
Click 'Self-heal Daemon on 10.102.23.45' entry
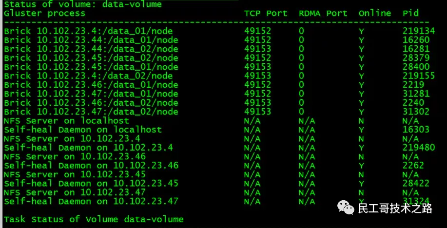click(91, 184)
